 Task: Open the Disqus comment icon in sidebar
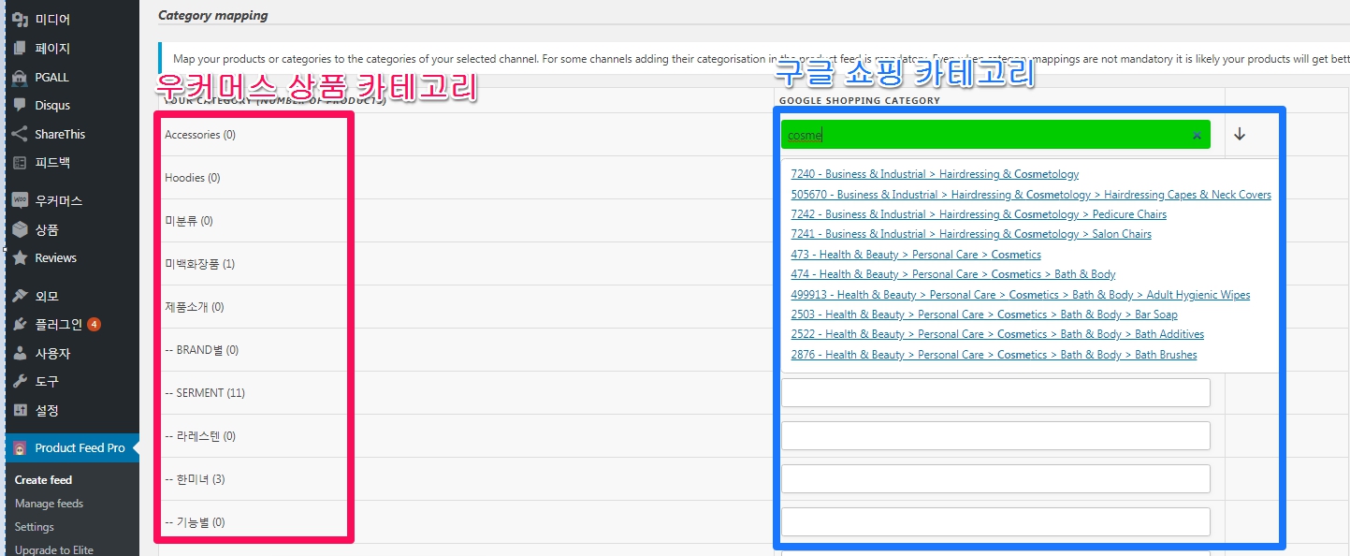coord(20,106)
